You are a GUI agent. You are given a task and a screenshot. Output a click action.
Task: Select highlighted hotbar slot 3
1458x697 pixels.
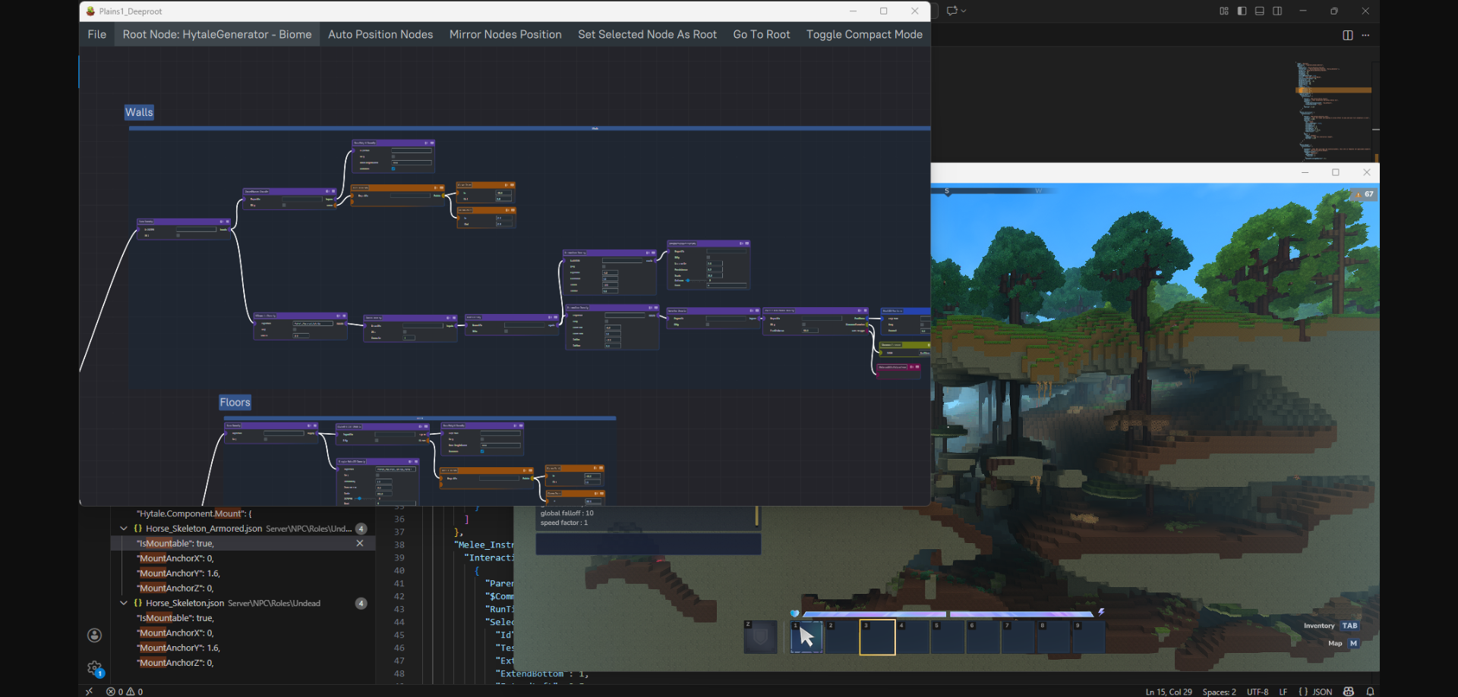coord(877,637)
